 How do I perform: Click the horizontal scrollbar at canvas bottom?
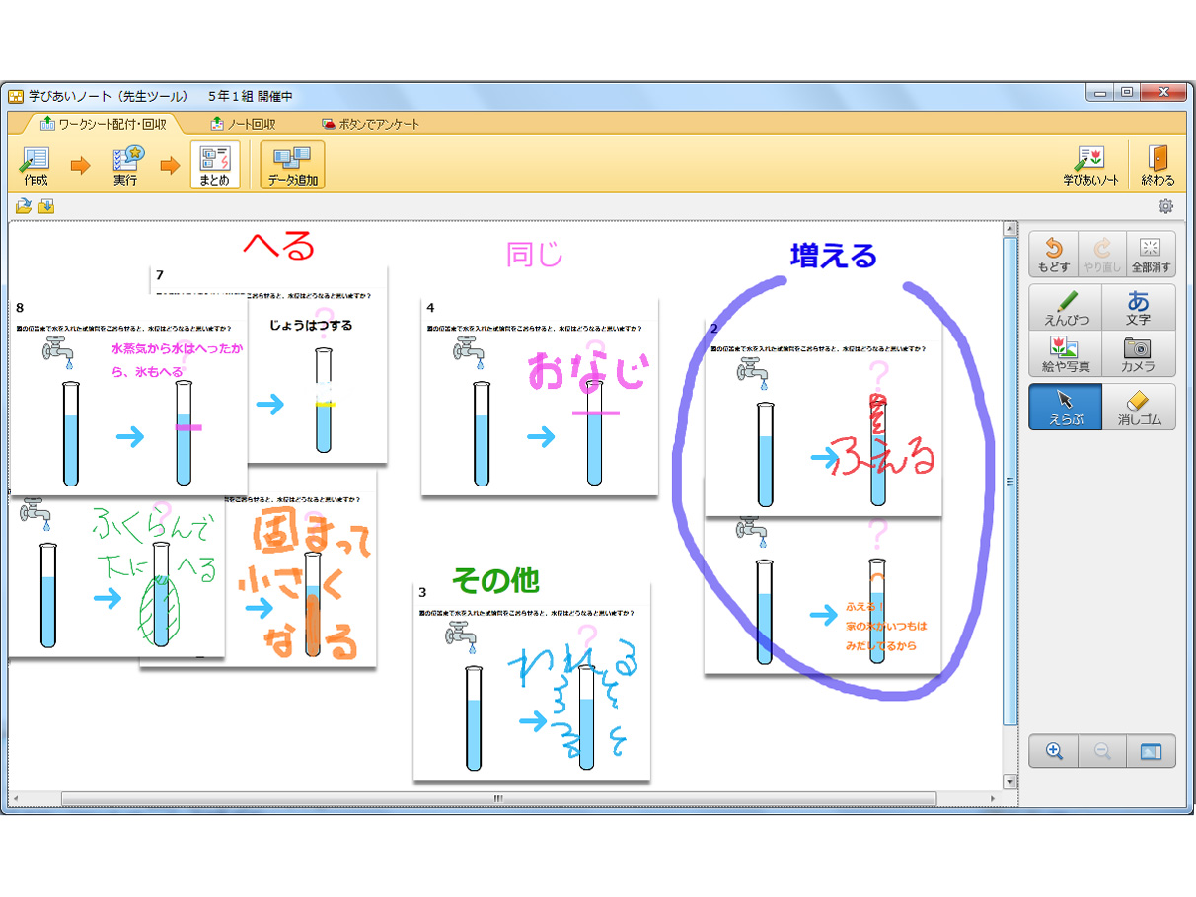click(498, 798)
